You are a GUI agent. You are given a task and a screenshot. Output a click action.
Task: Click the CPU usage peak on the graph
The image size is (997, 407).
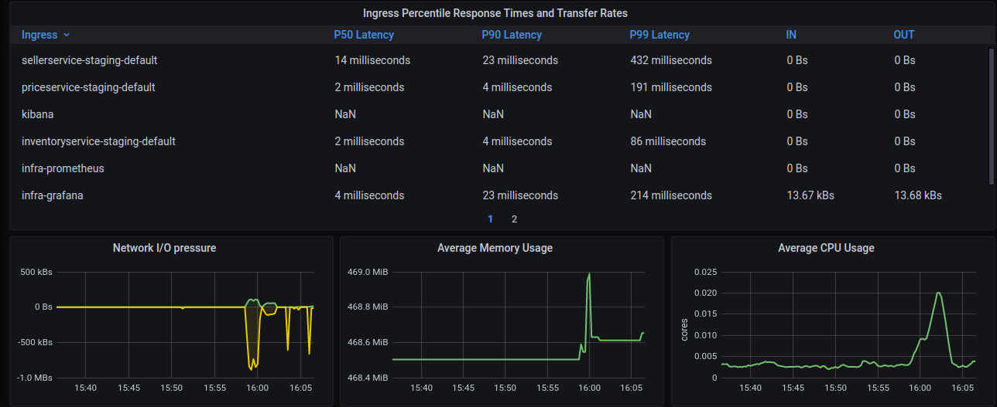[938, 293]
